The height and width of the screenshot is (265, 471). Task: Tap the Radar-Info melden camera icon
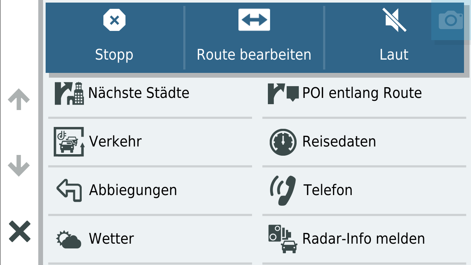click(x=283, y=239)
